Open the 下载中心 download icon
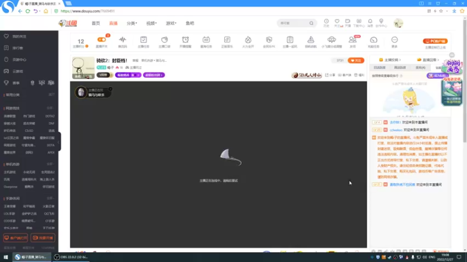The image size is (467, 262). (359, 22)
